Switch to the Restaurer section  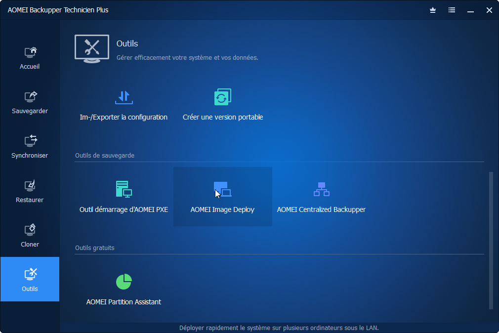click(30, 192)
